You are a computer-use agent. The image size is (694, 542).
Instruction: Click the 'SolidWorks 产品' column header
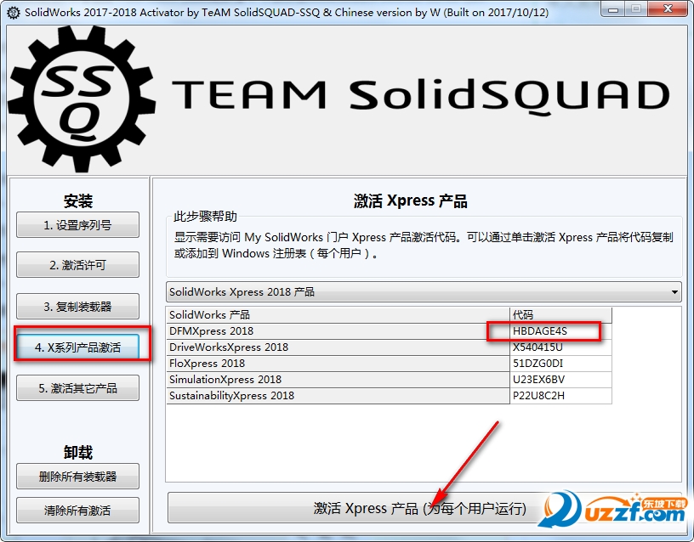pyautogui.click(x=338, y=315)
